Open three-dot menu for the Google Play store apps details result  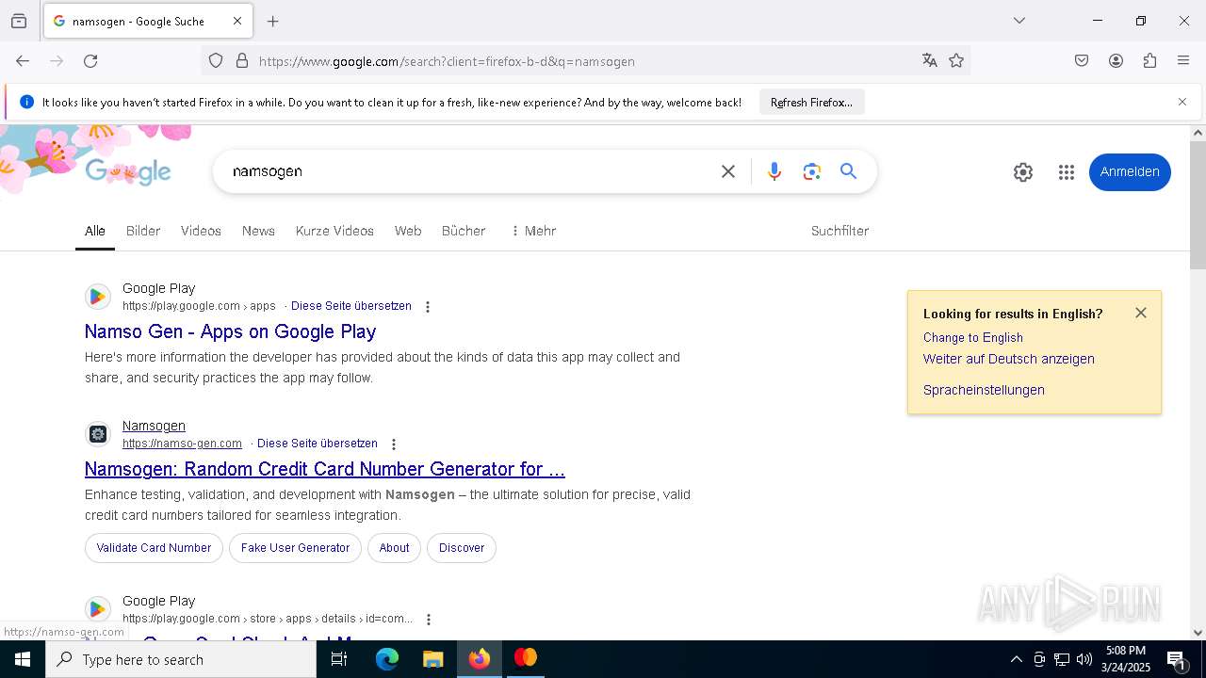point(429,620)
